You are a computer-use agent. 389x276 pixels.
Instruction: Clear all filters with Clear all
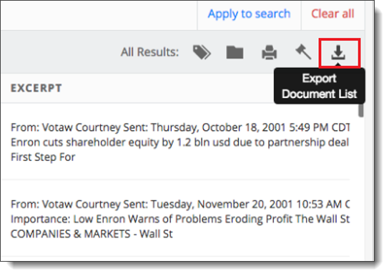pyautogui.click(x=333, y=14)
